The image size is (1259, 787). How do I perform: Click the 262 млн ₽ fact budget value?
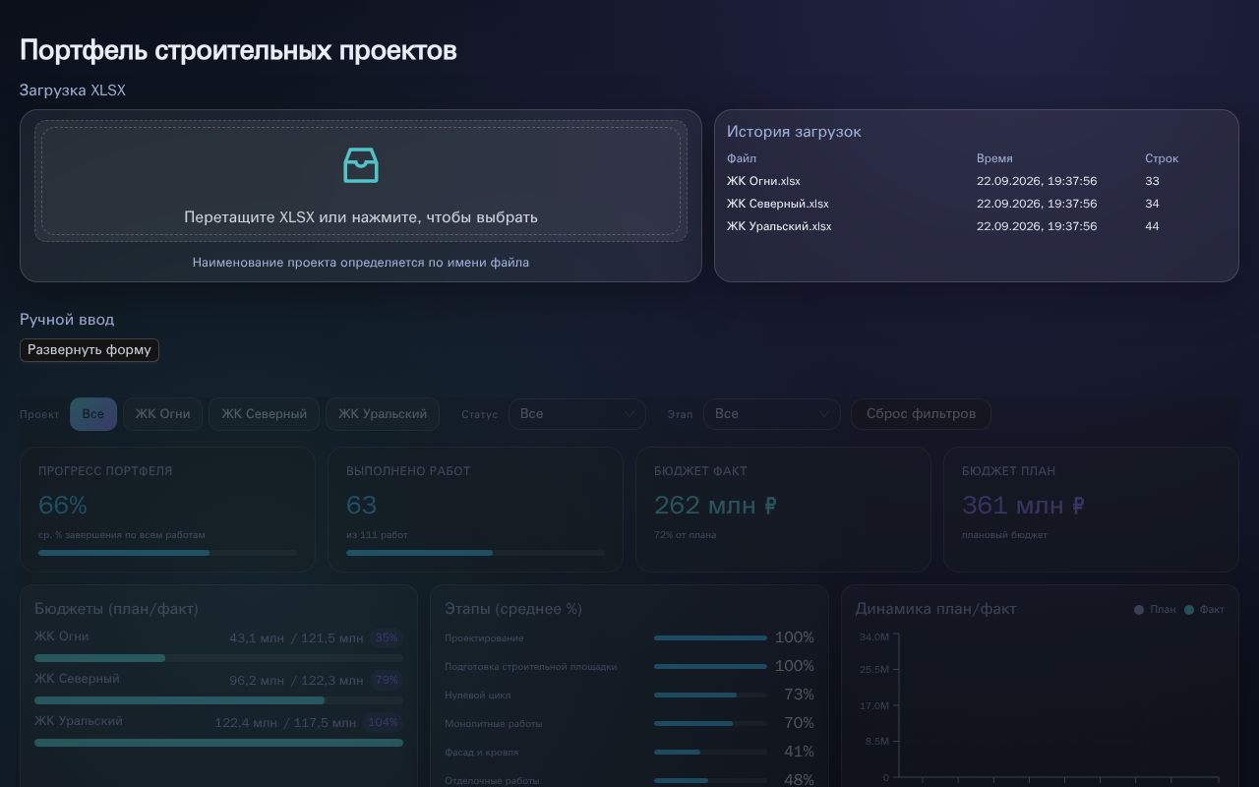(716, 505)
